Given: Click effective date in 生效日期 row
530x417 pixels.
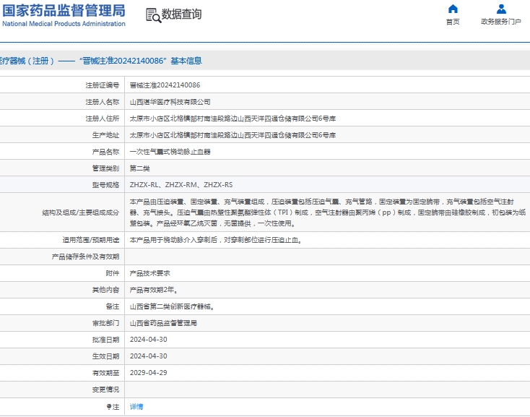Looking at the screenshot, I should (149, 356).
